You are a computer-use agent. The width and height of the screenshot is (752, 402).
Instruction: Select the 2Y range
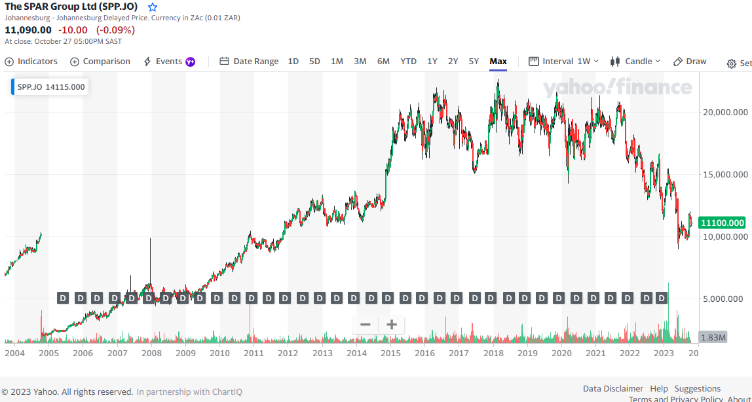(453, 62)
